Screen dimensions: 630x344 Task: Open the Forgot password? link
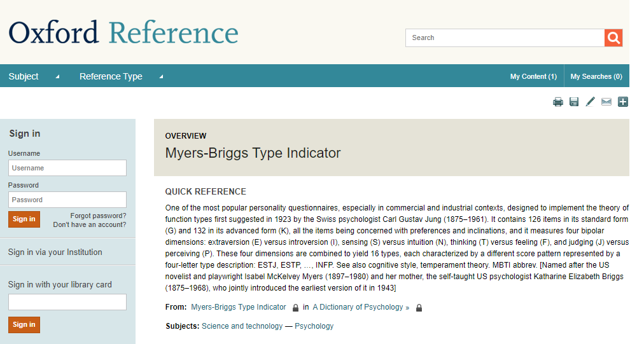coord(98,216)
